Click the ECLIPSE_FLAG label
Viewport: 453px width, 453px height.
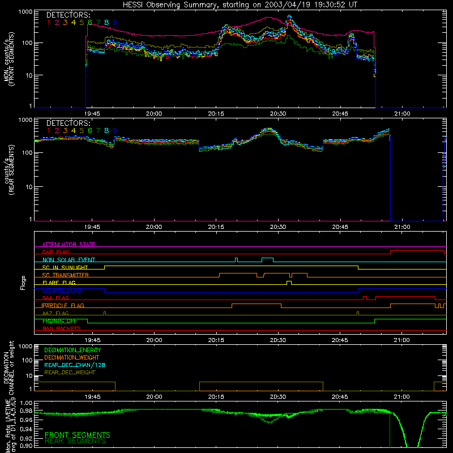pos(62,290)
